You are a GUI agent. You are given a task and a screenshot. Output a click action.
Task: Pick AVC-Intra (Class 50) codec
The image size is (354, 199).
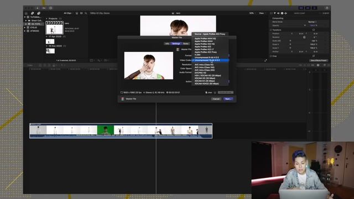[204, 65]
